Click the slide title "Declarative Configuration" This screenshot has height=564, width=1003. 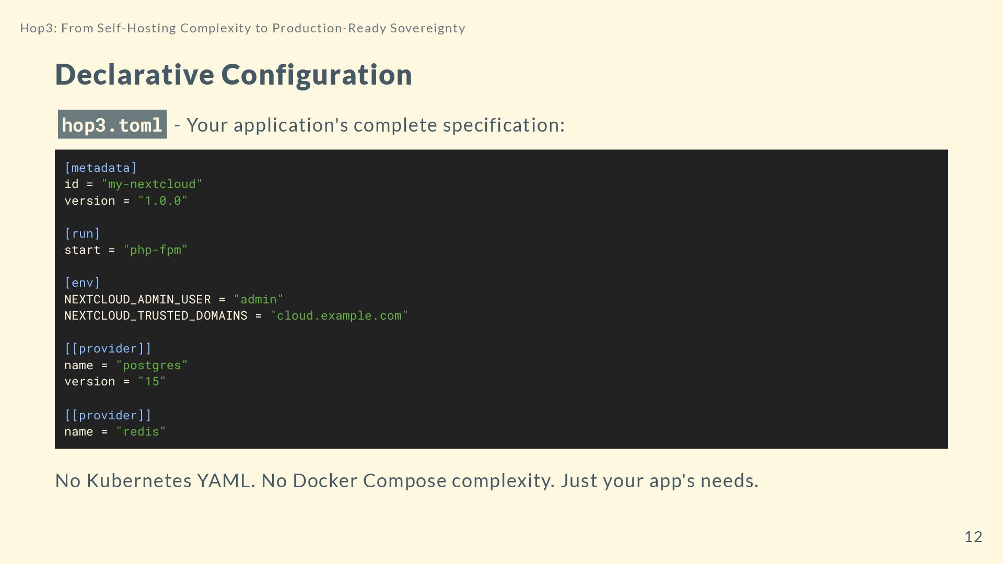[234, 74]
